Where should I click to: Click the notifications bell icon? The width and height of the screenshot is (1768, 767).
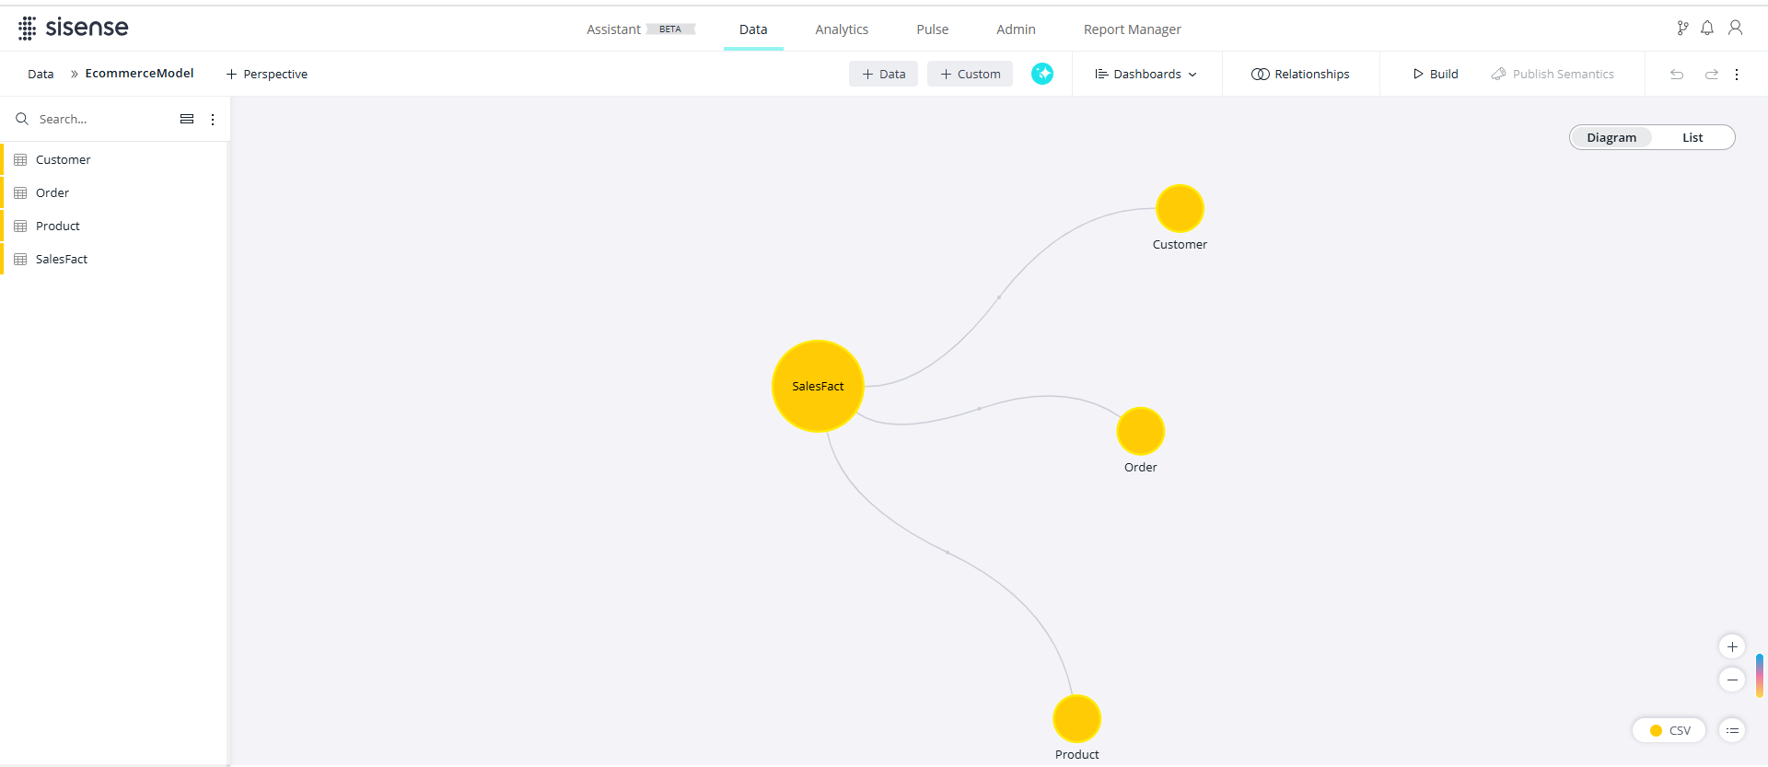(1707, 29)
